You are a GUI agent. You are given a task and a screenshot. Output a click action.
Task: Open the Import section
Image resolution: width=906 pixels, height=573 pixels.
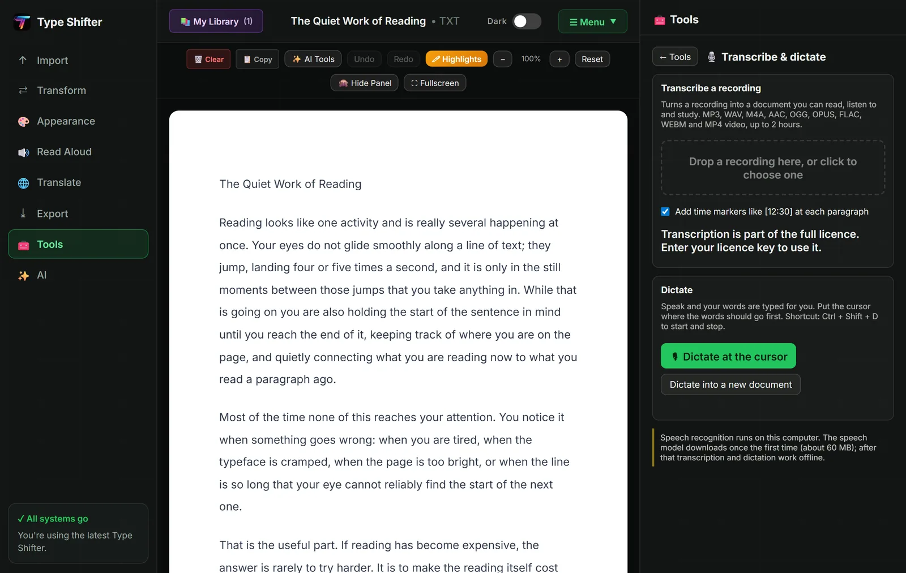point(78,60)
